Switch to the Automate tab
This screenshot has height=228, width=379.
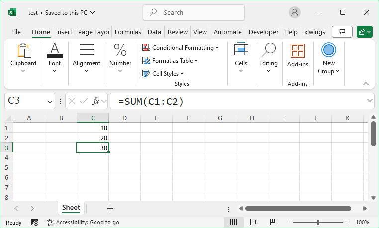click(x=227, y=32)
